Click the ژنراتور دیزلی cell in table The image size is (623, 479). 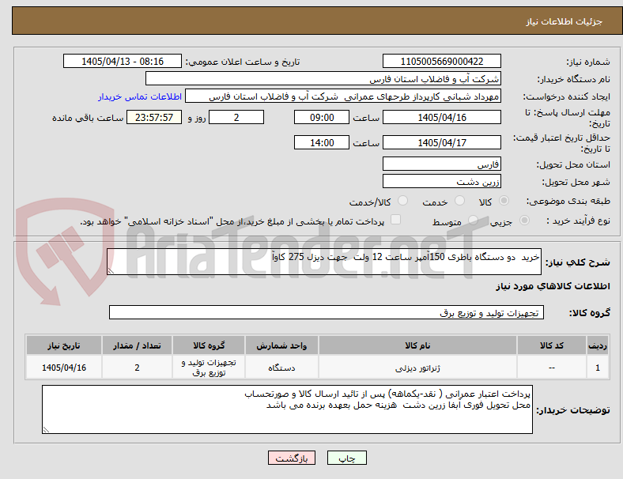(x=417, y=368)
